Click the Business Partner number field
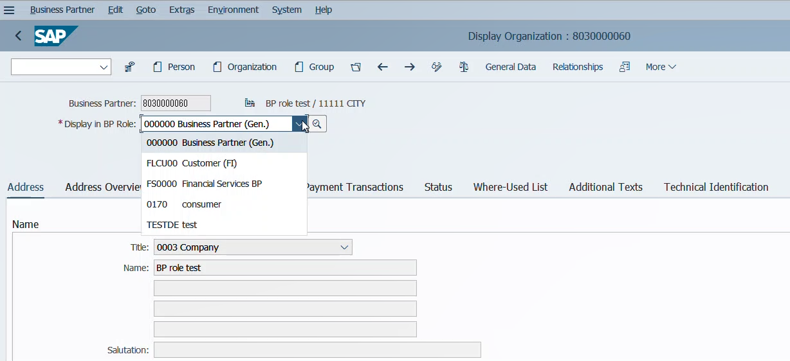The height and width of the screenshot is (361, 790). point(176,103)
